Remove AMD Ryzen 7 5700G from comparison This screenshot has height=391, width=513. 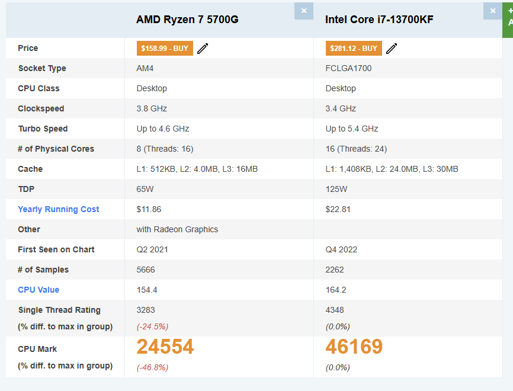pos(304,11)
